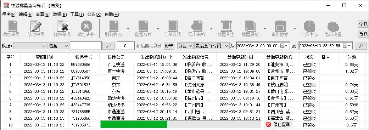The height and width of the screenshot is (130, 369).
Task: Click the 设置 auto-refresh button
Action: (169, 46)
